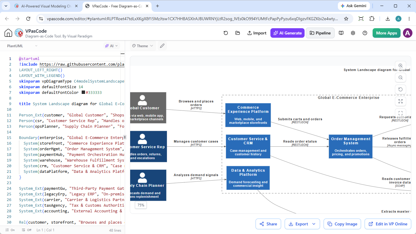This screenshot has width=416, height=234.
Task: Click the address bar URL
Action: (192, 19)
